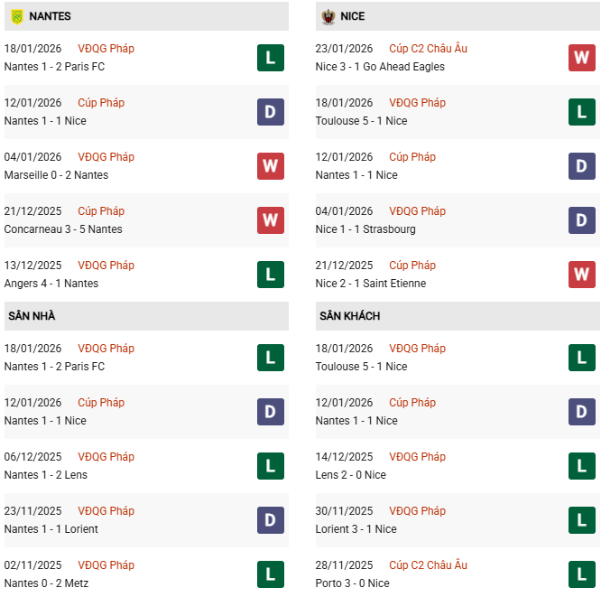Click the Marseille 0 - 2 Nantes match result

56,175
